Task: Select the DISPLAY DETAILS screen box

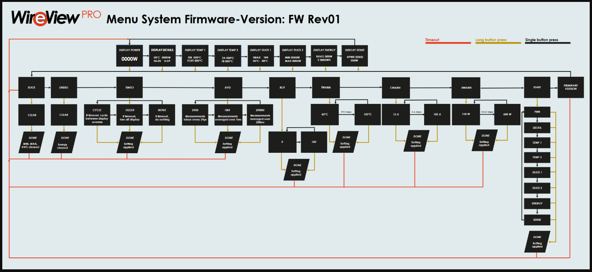Action: point(162,56)
